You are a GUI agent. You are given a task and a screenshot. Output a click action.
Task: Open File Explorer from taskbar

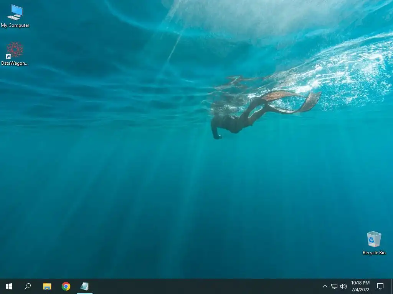[x=47, y=286]
